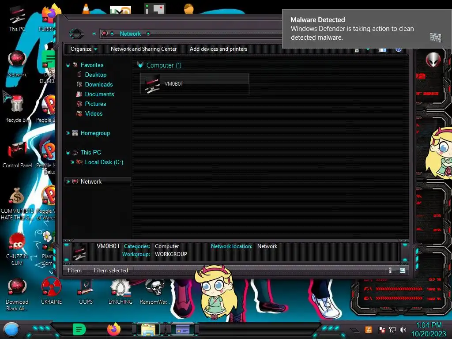
Task: Open the Recycle Bin on desktop
Action: [x=16, y=109]
